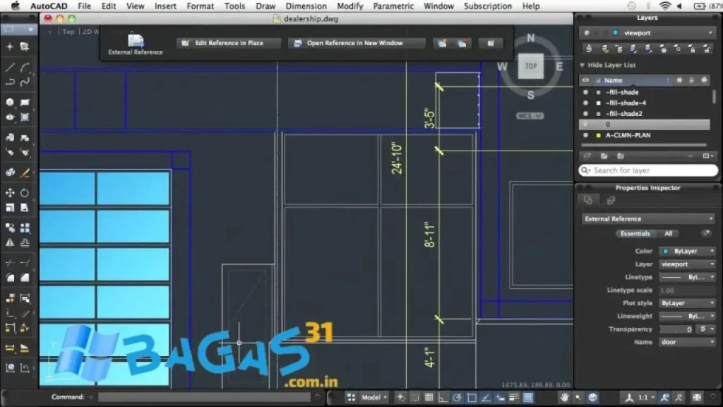Click the color swatch of -fill-shade-4 layer
723x407 pixels.
click(x=599, y=103)
